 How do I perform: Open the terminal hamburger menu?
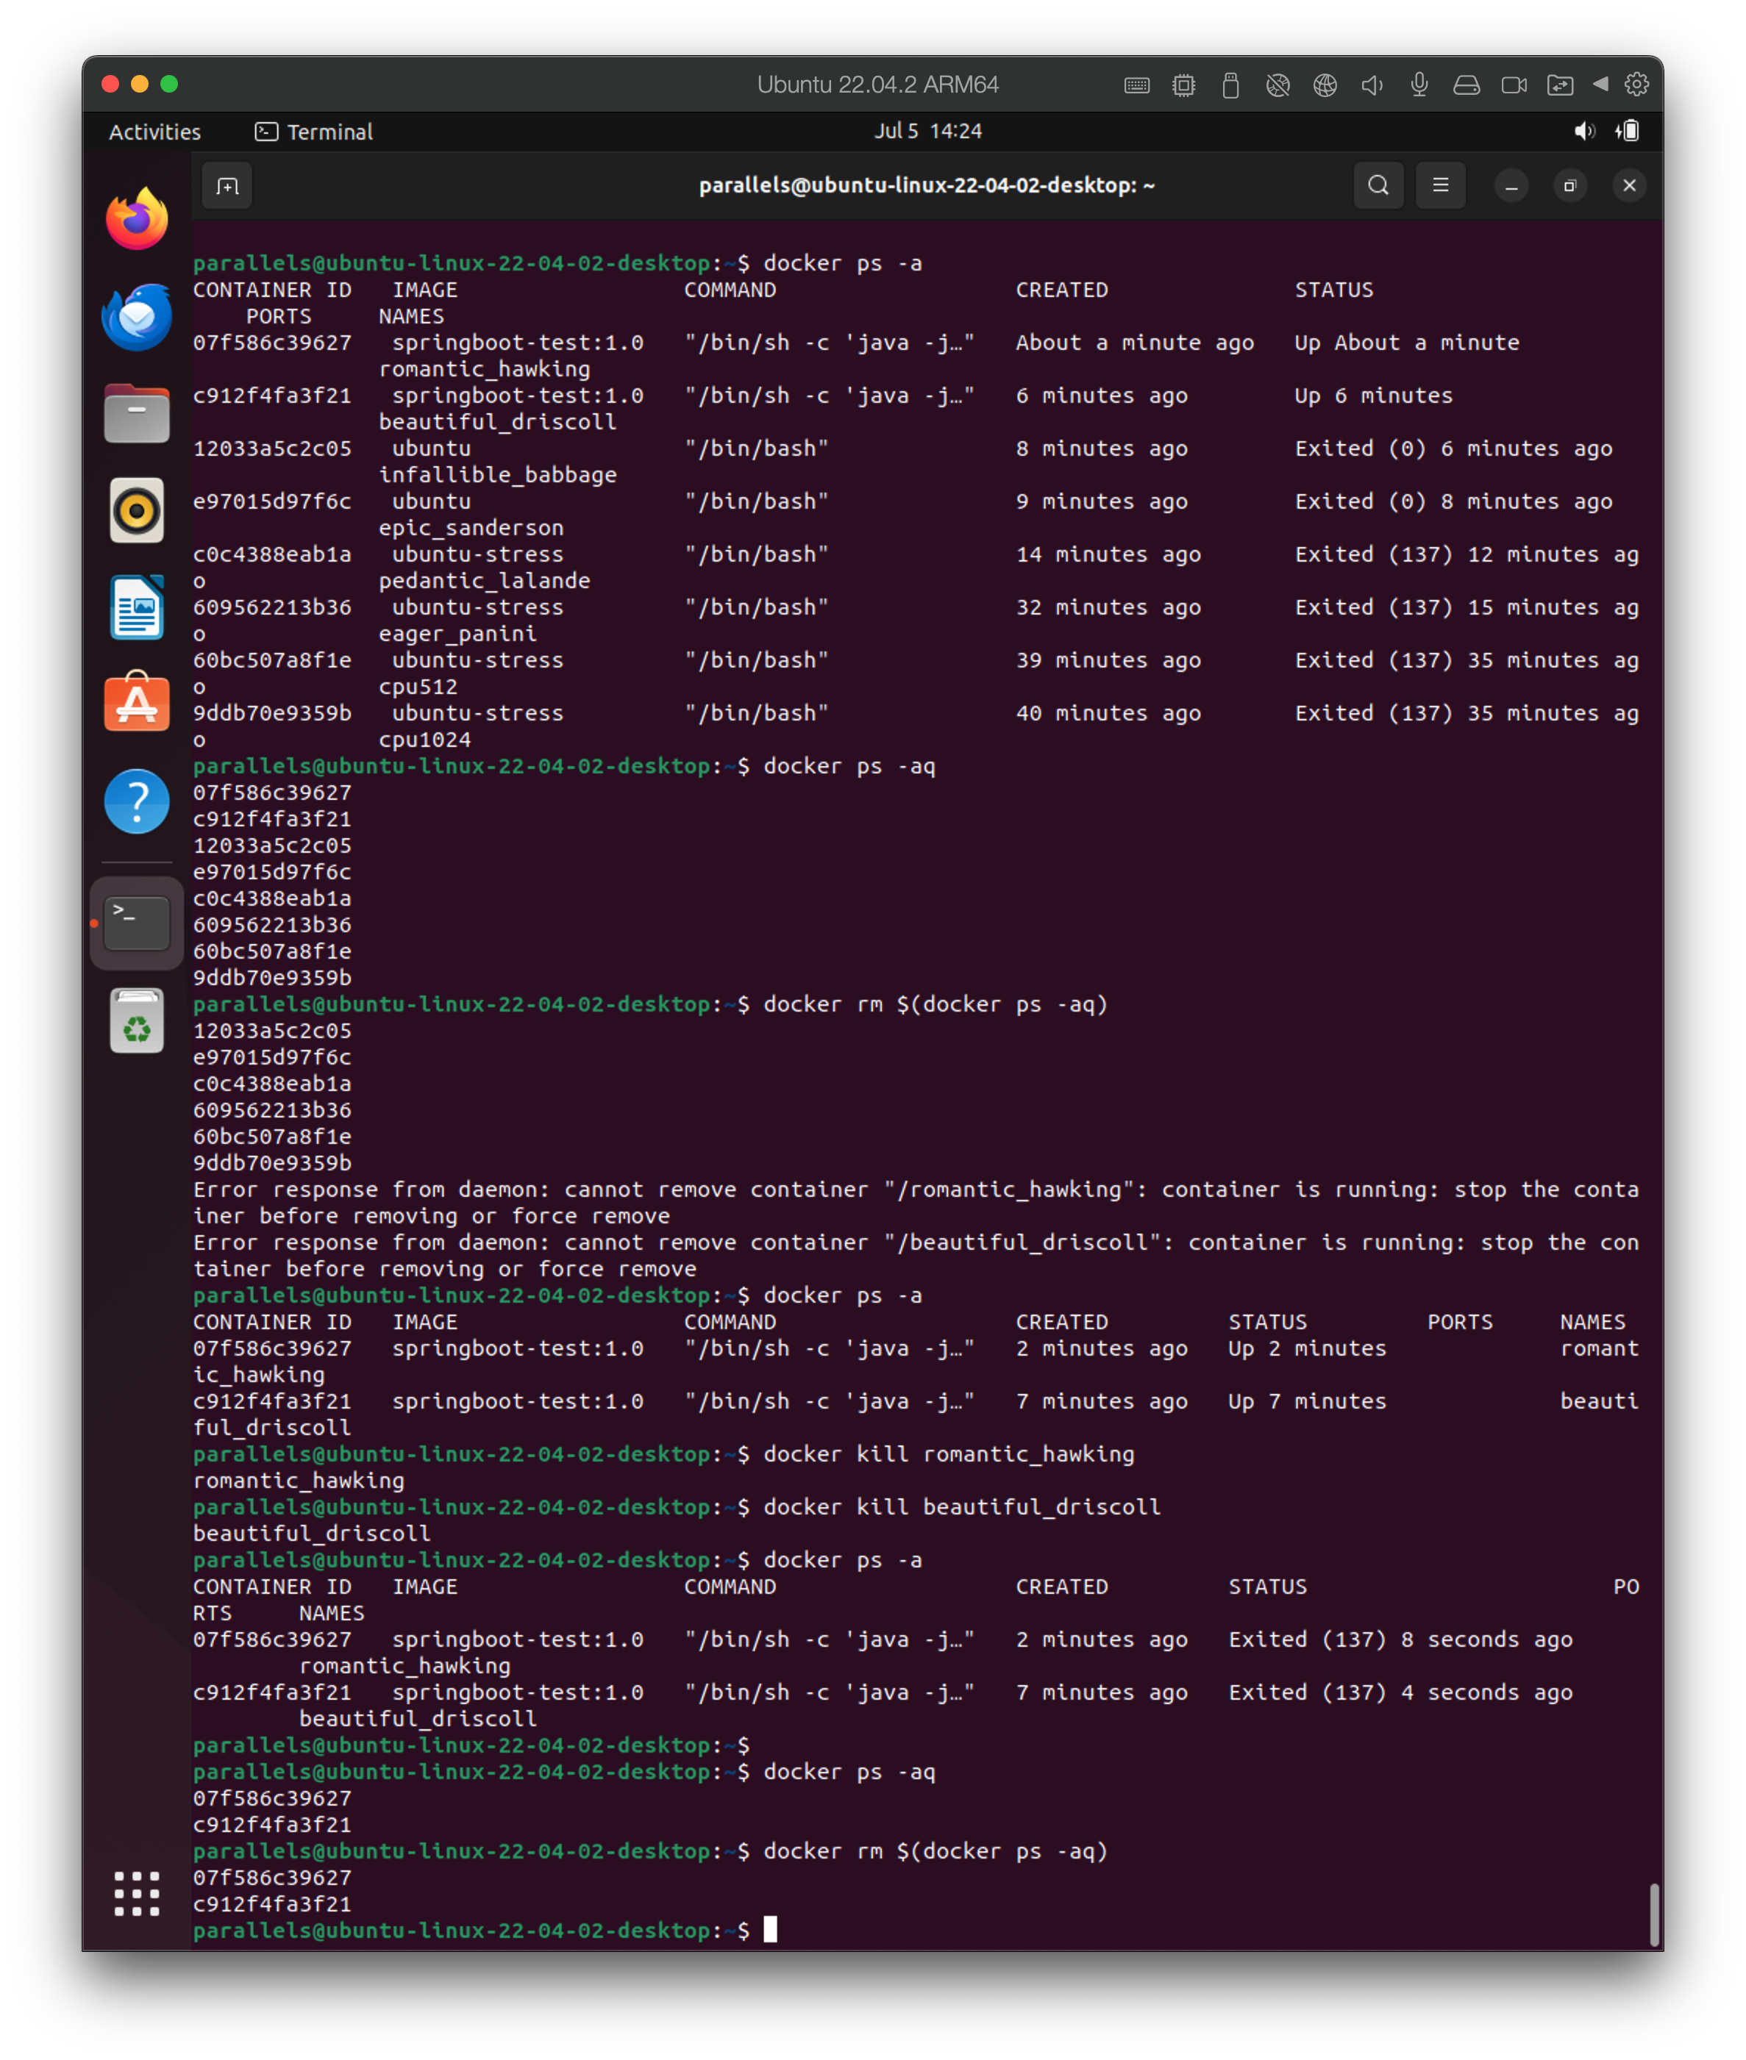coord(1440,186)
